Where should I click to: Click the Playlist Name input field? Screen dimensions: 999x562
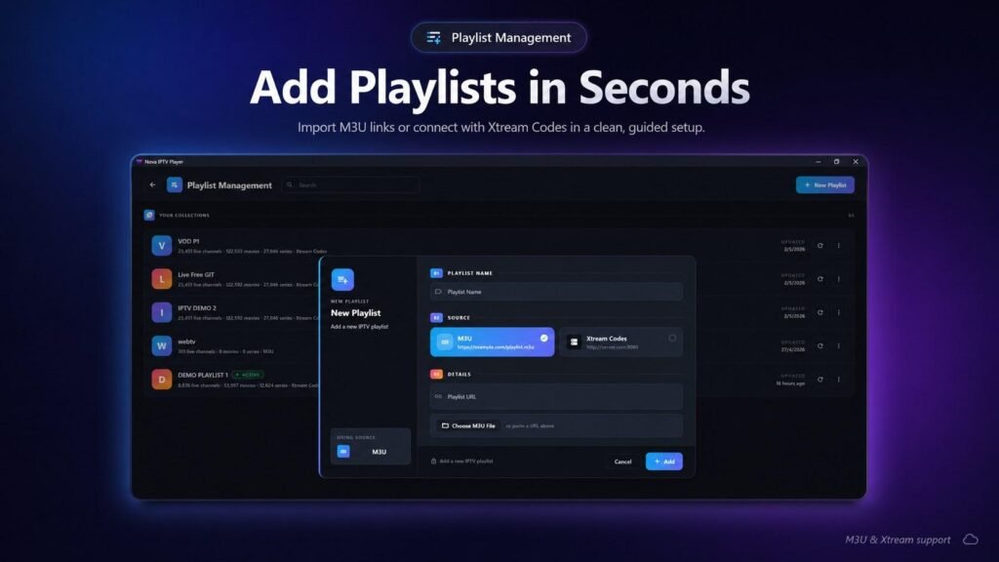click(x=556, y=292)
